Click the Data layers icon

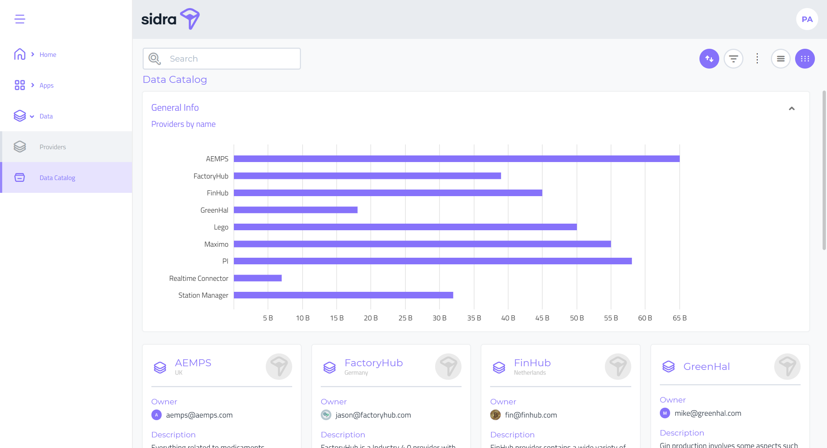coord(20,116)
